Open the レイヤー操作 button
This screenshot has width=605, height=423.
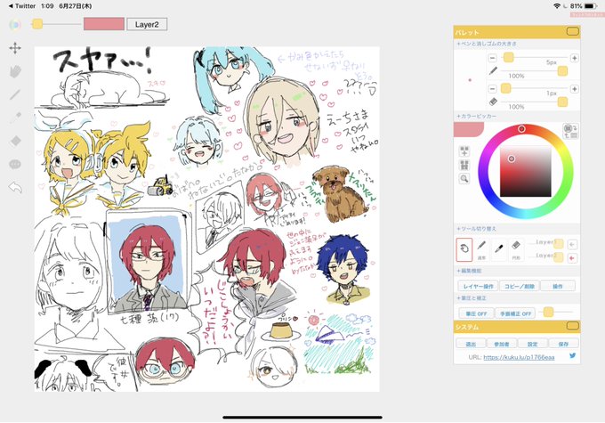[478, 286]
